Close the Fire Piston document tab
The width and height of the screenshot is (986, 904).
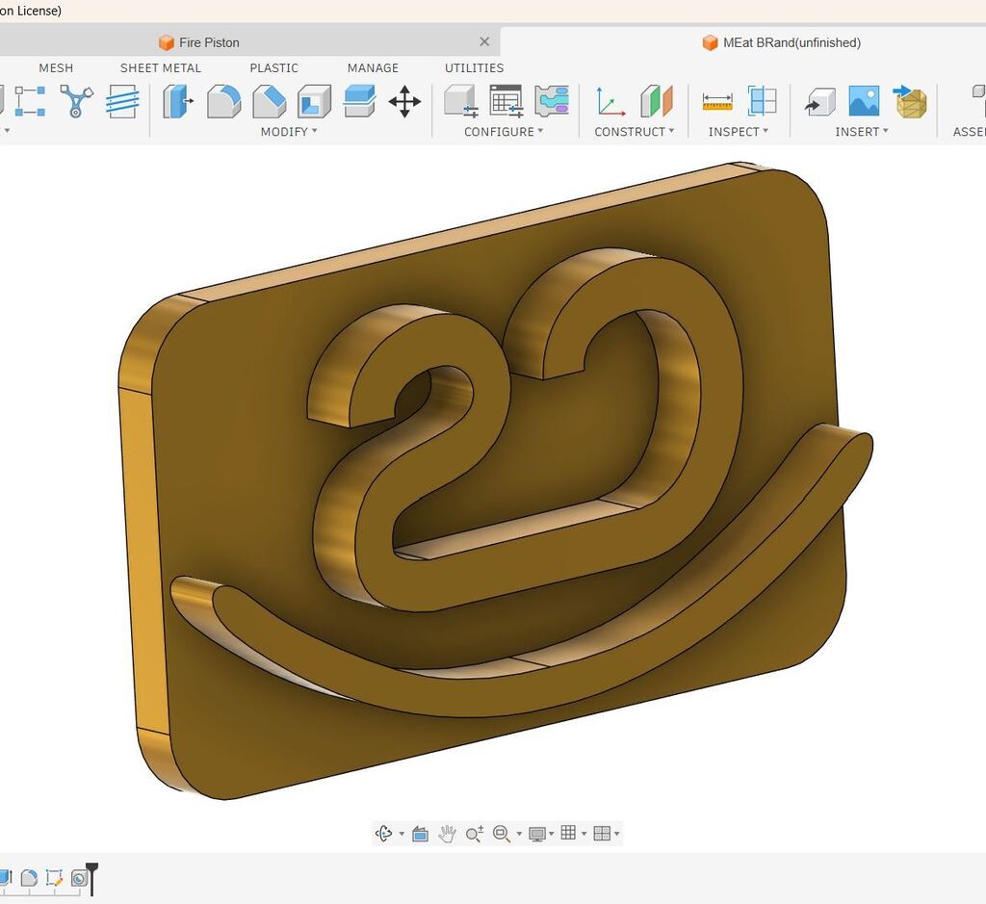pos(484,41)
